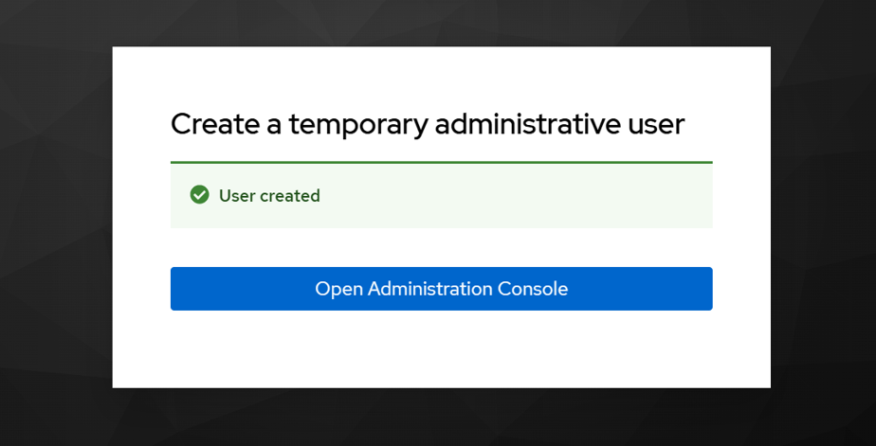Click the word "user" ending the heading
This screenshot has height=446, width=876.
[657, 124]
